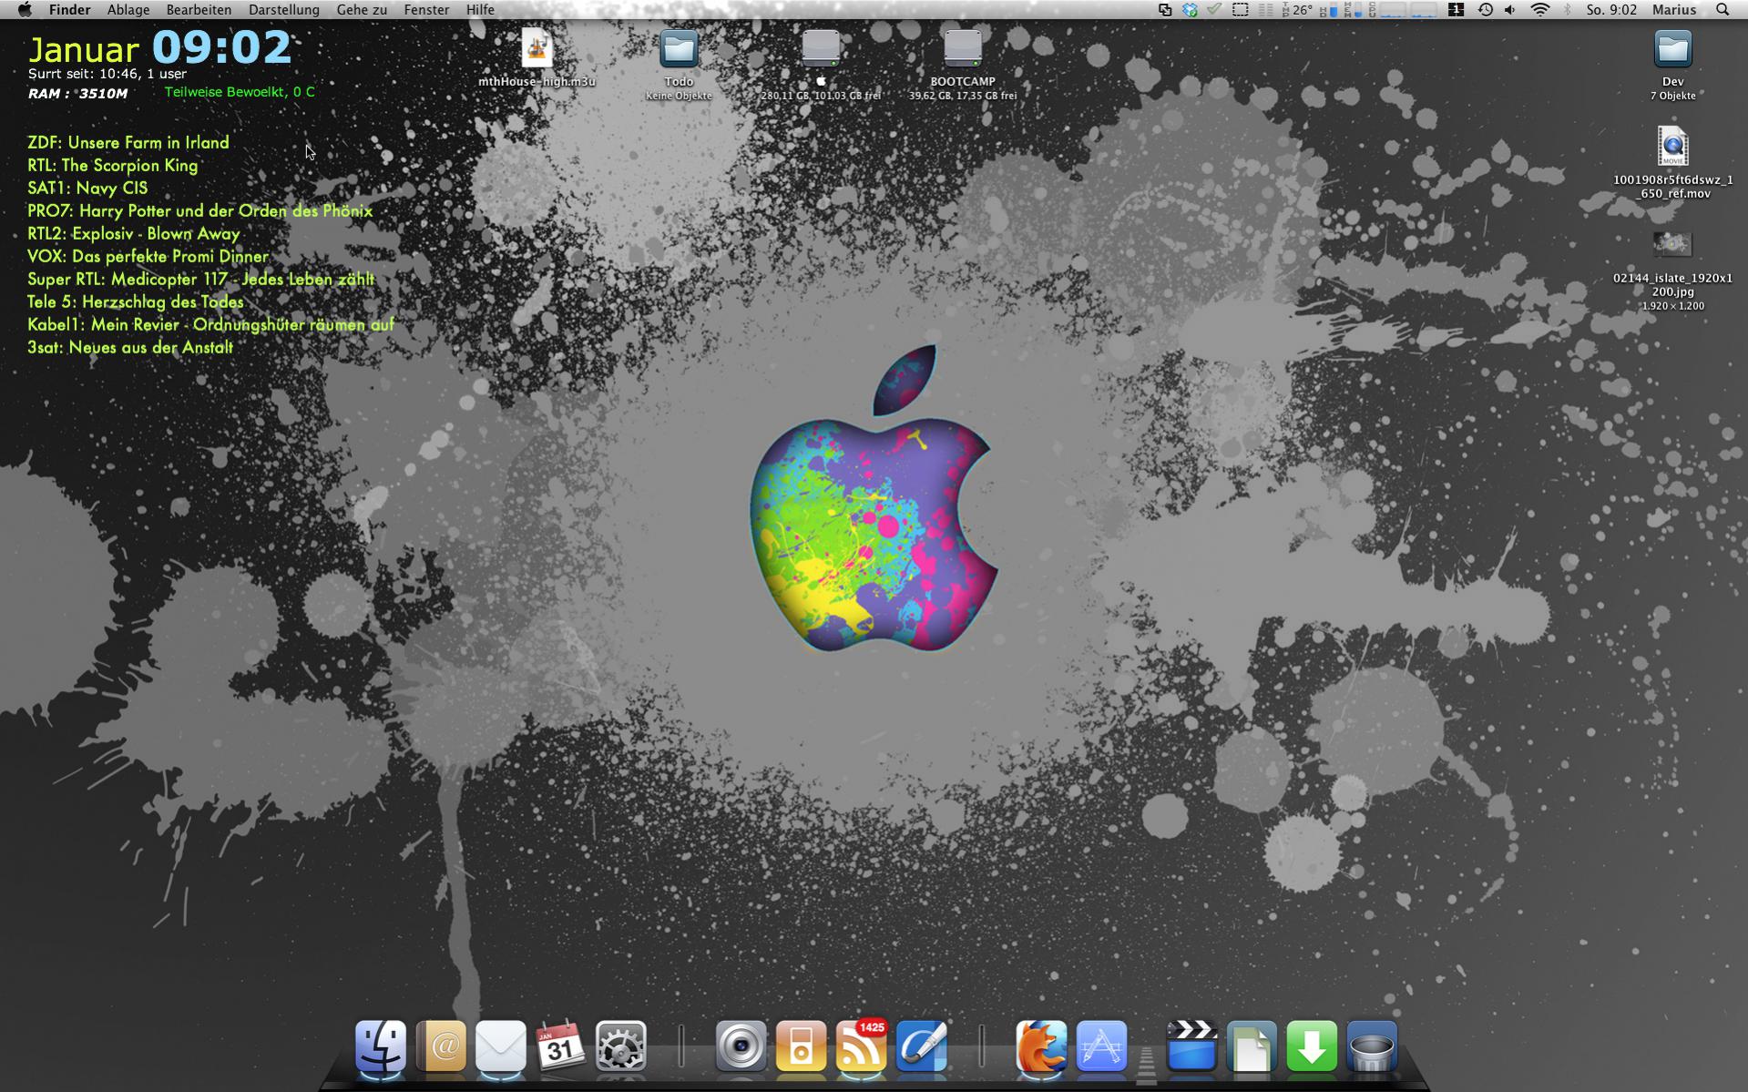1748x1092 pixels.
Task: Select the Todo folder on desktop
Action: [679, 47]
